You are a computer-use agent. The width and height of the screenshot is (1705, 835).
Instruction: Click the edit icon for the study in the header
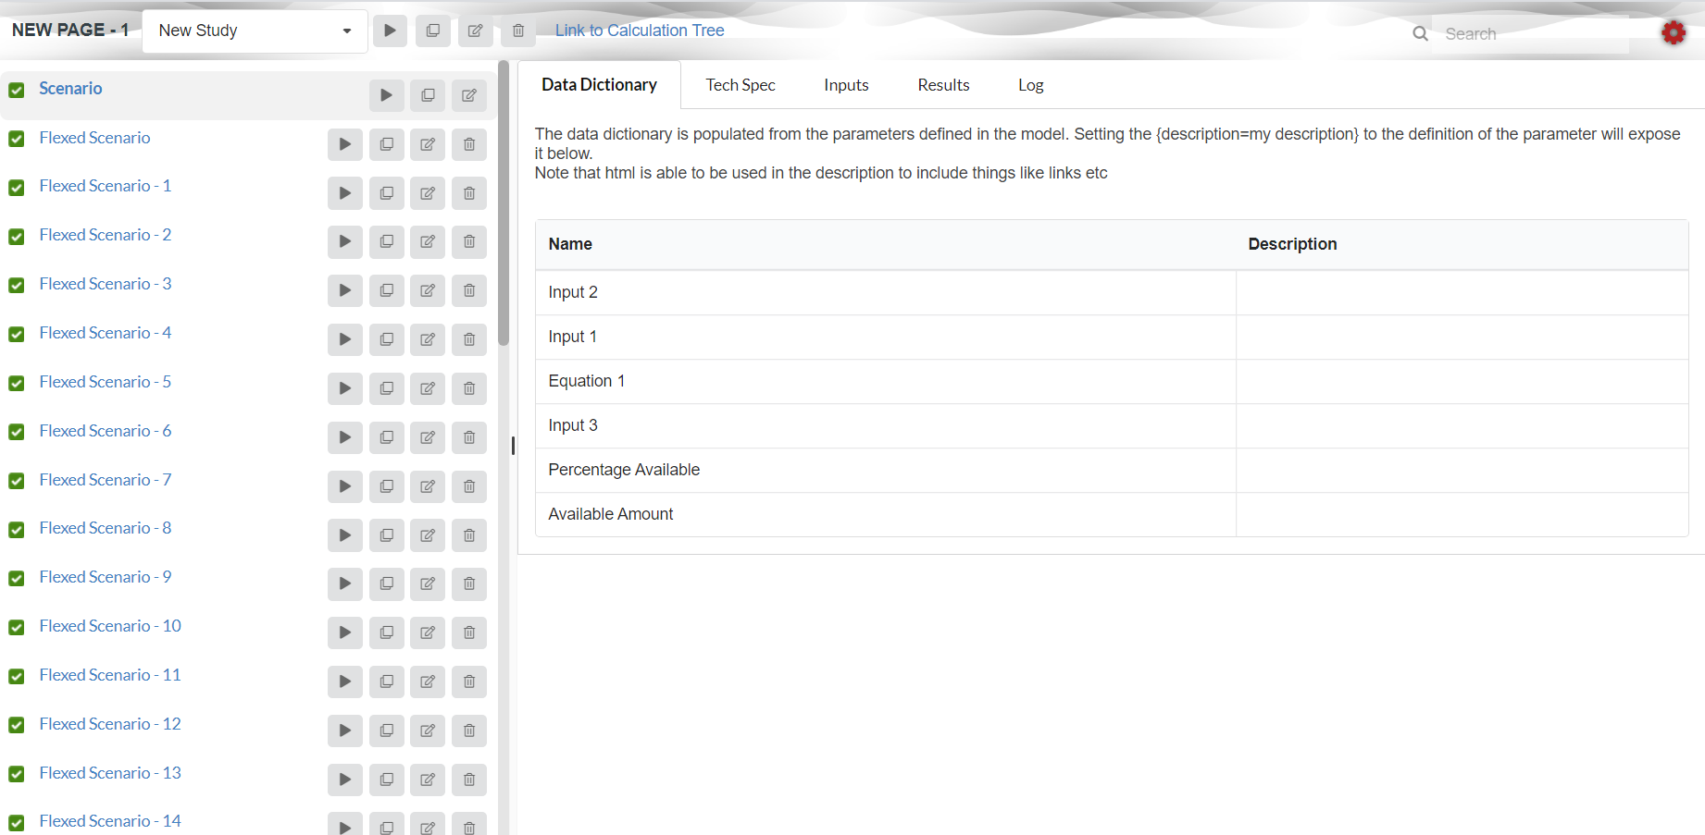(475, 31)
